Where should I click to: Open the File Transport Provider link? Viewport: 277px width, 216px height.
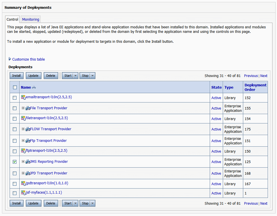click(x=49, y=108)
